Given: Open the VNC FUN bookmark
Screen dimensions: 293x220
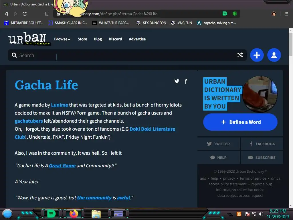Looking at the screenshot, I should [182, 23].
